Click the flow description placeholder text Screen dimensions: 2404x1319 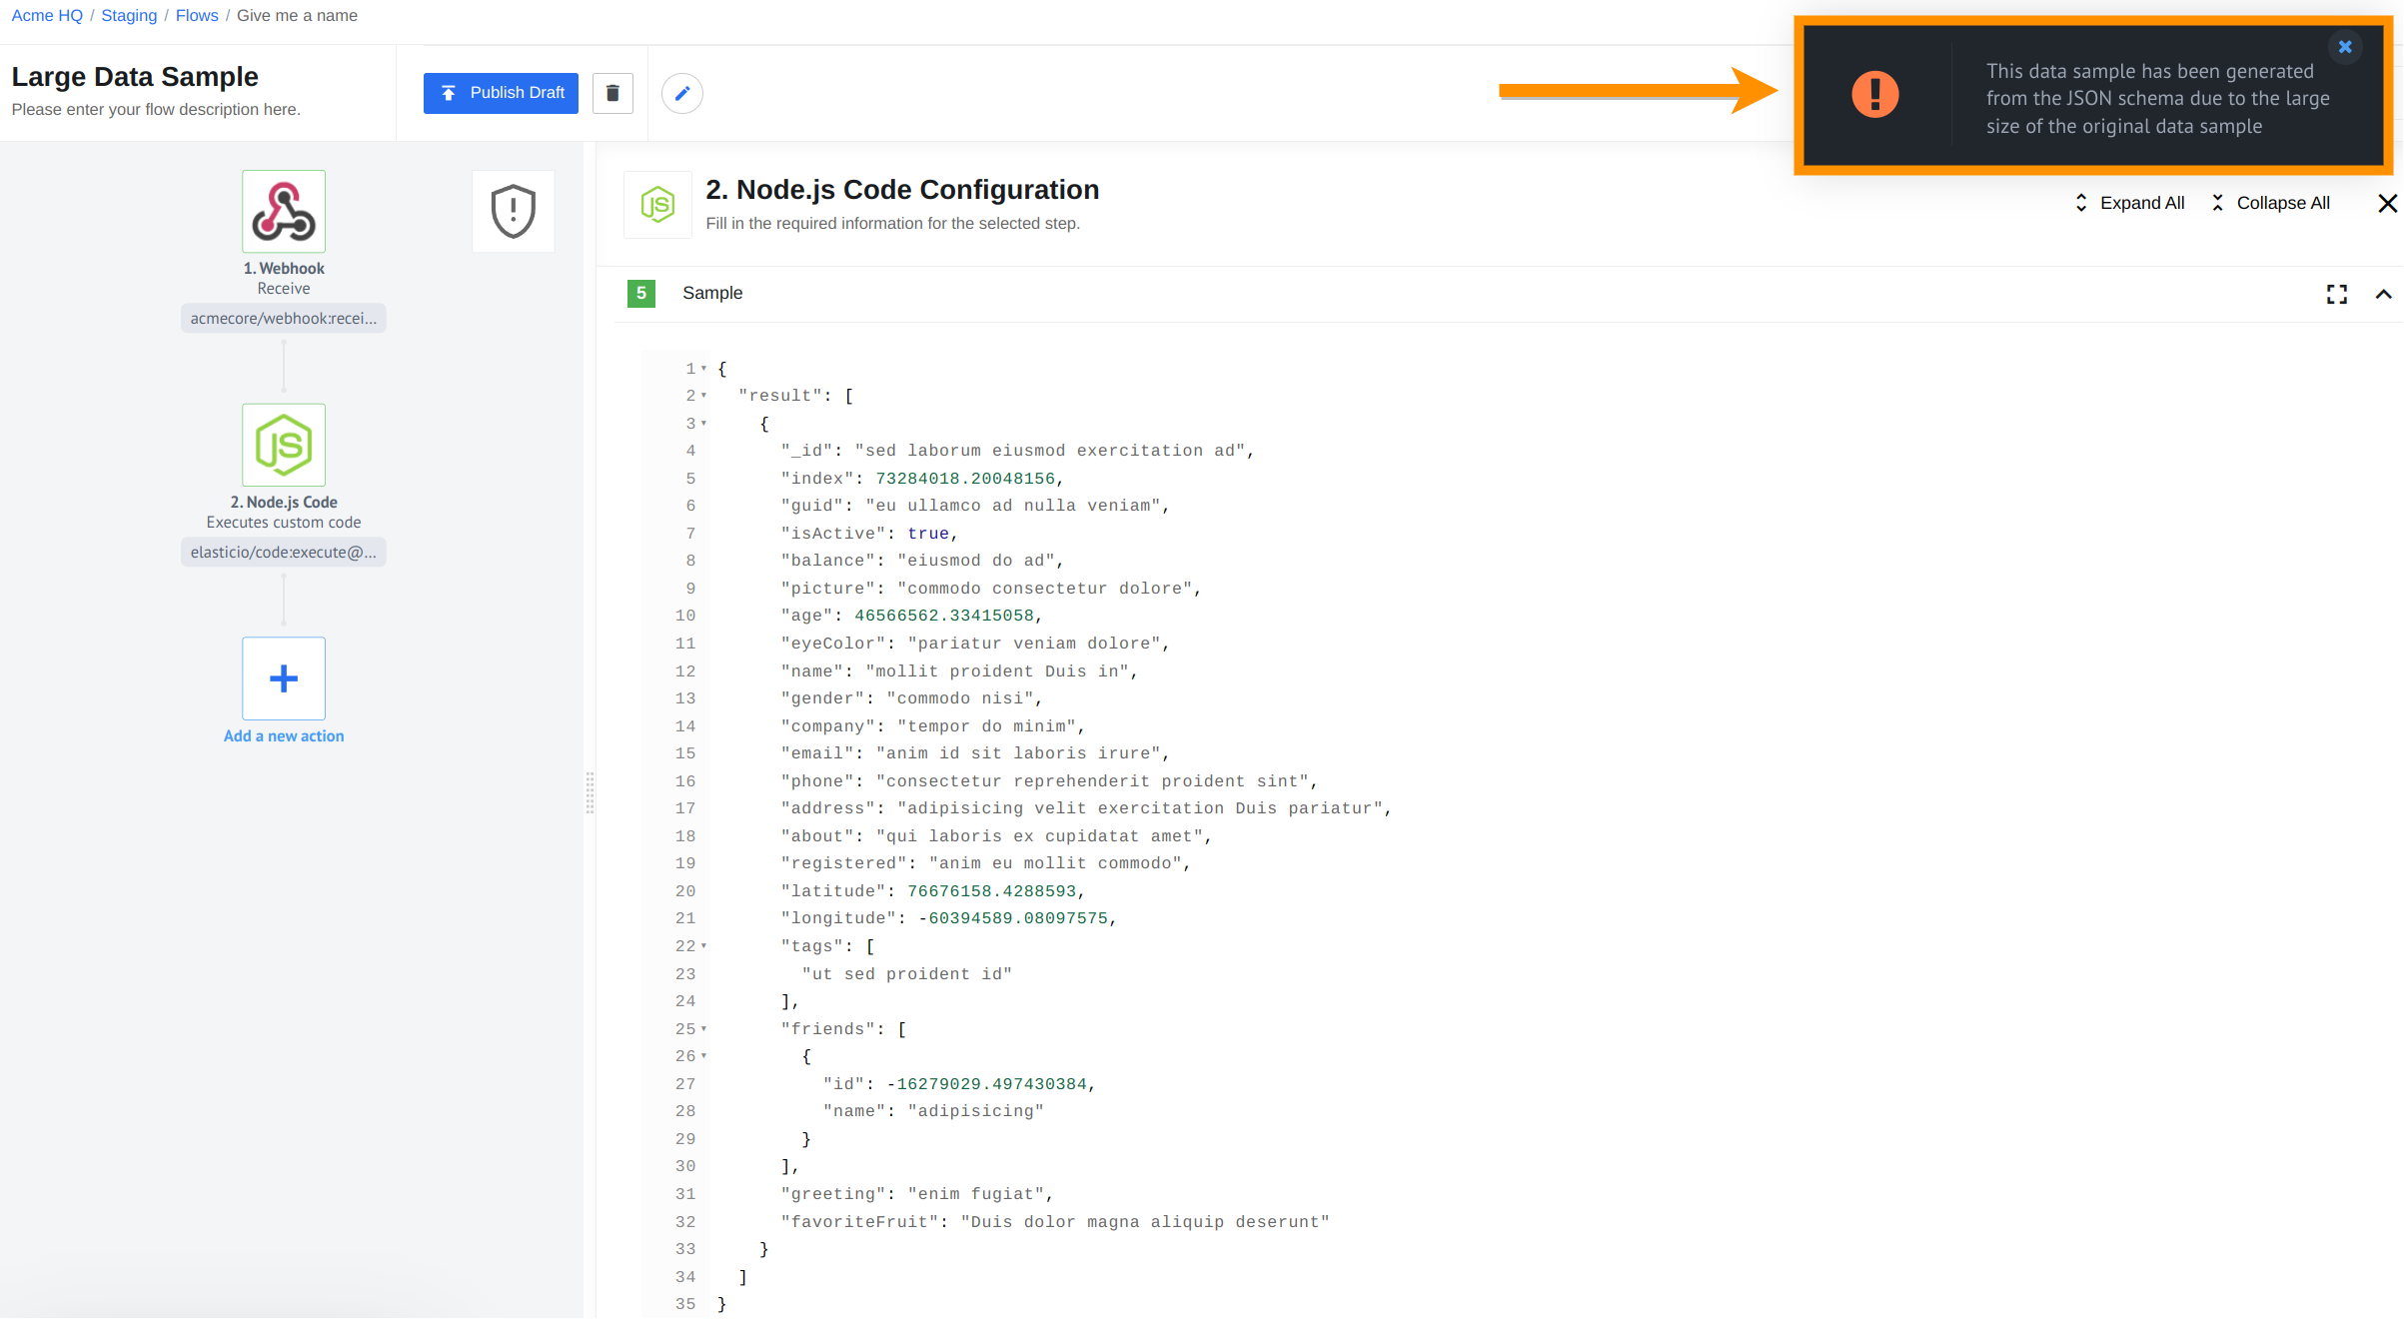click(155, 109)
